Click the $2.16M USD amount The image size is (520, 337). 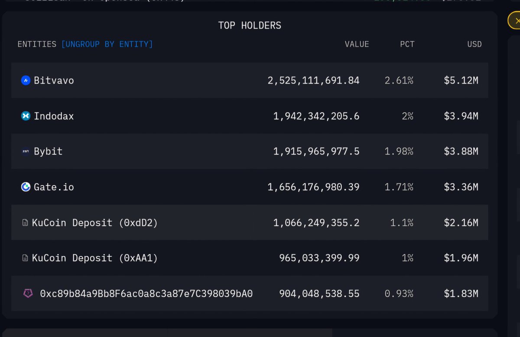click(461, 223)
